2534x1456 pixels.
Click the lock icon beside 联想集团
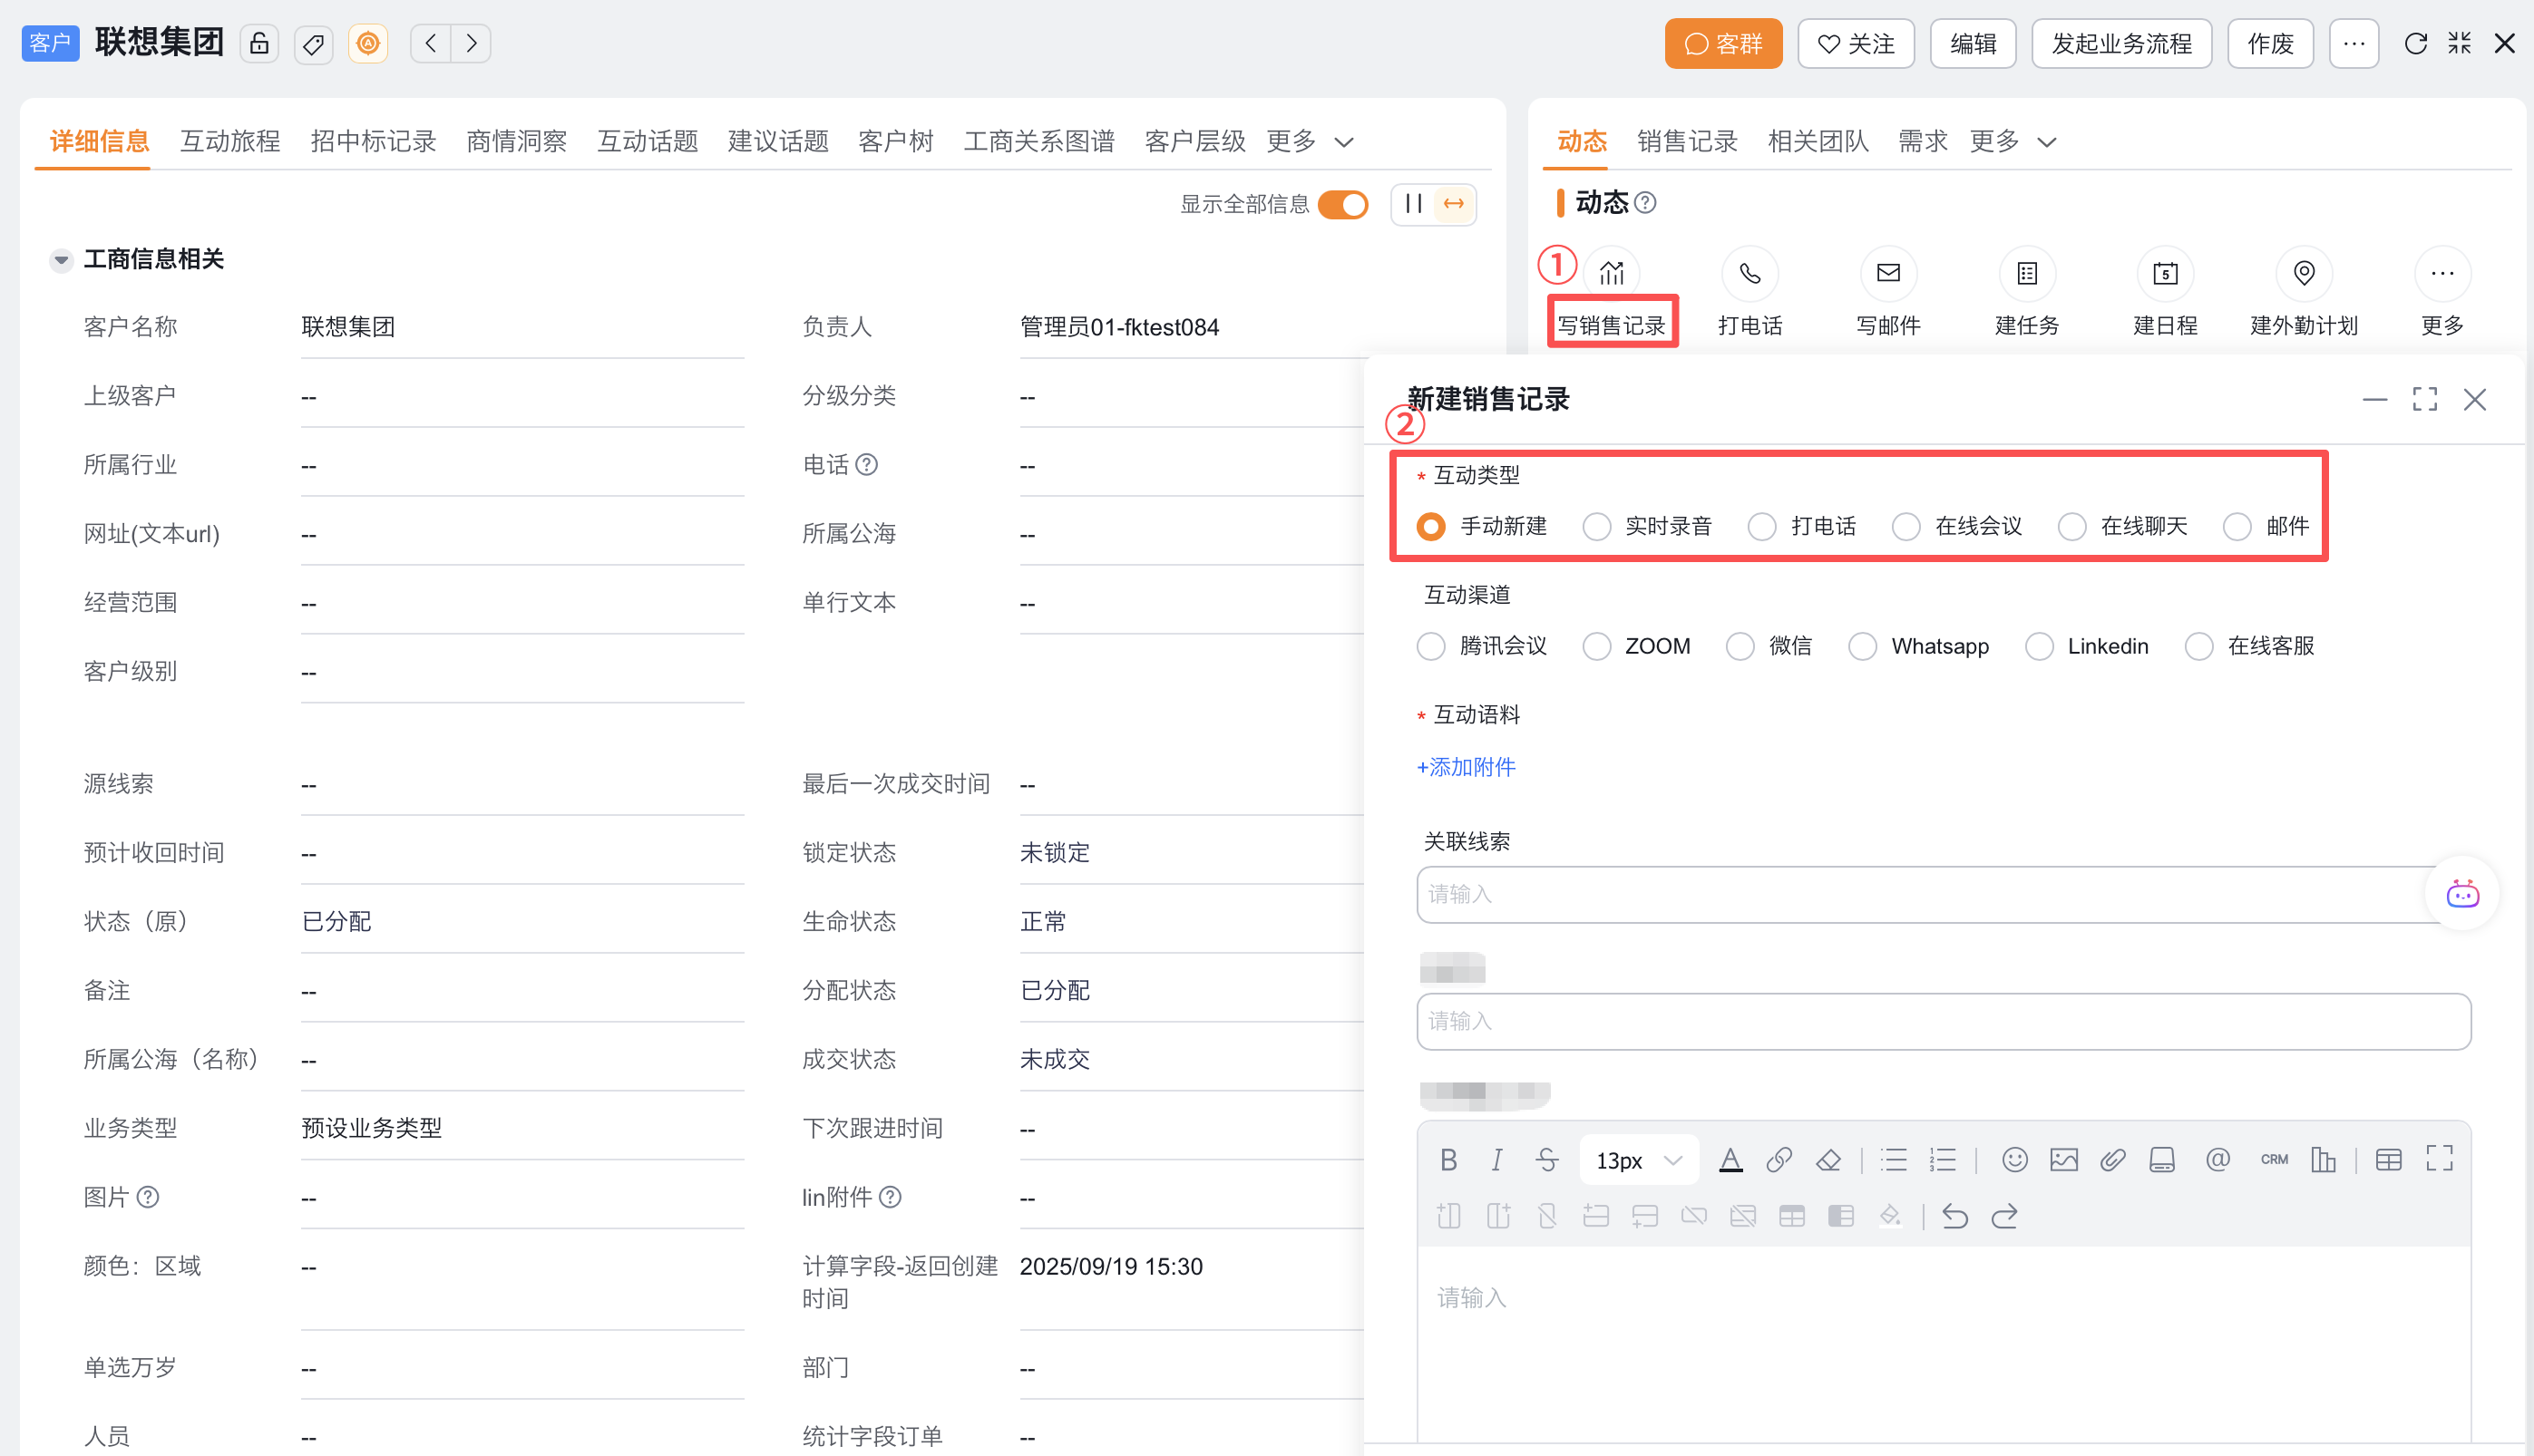259,44
